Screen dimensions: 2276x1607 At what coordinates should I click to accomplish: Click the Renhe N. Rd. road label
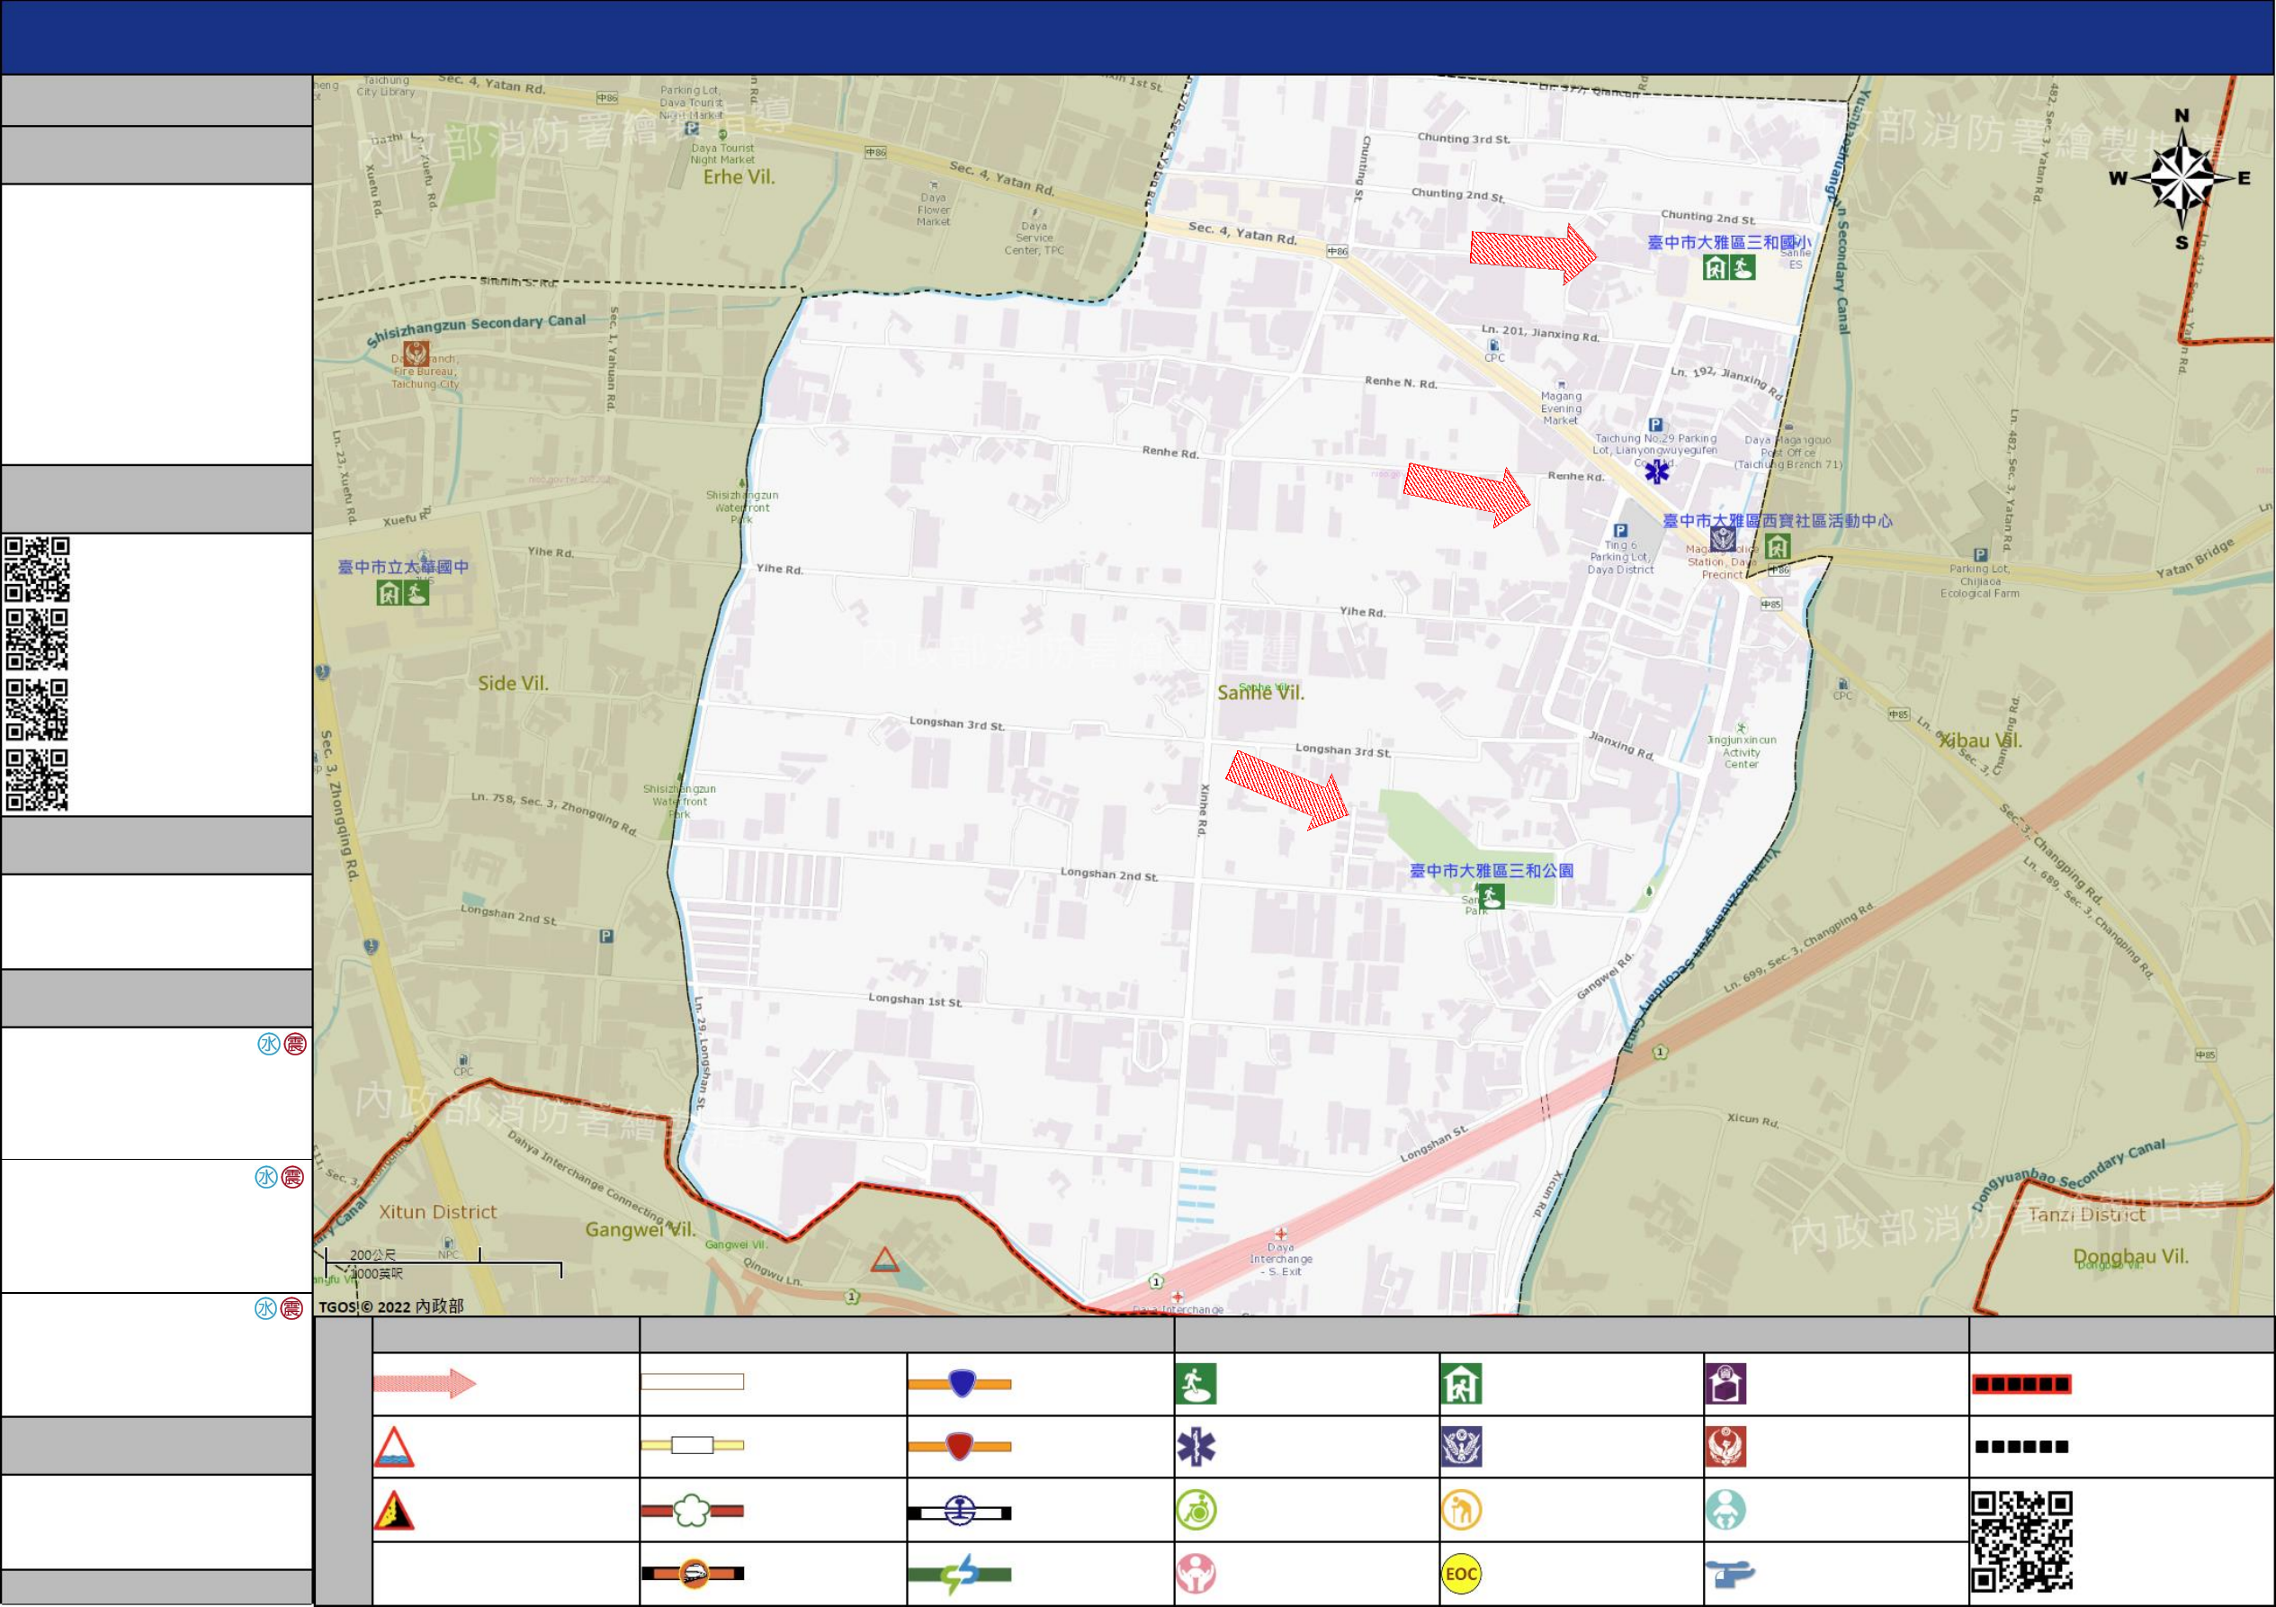click(1401, 382)
